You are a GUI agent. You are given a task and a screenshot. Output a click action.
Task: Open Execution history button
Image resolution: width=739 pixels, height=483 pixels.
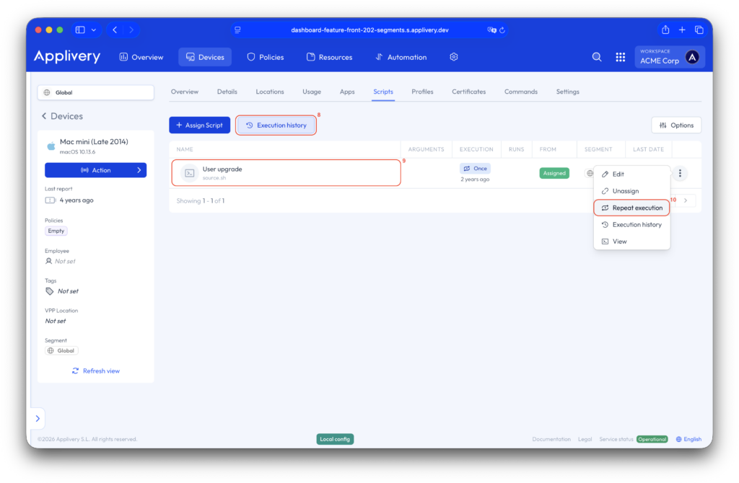pos(276,125)
